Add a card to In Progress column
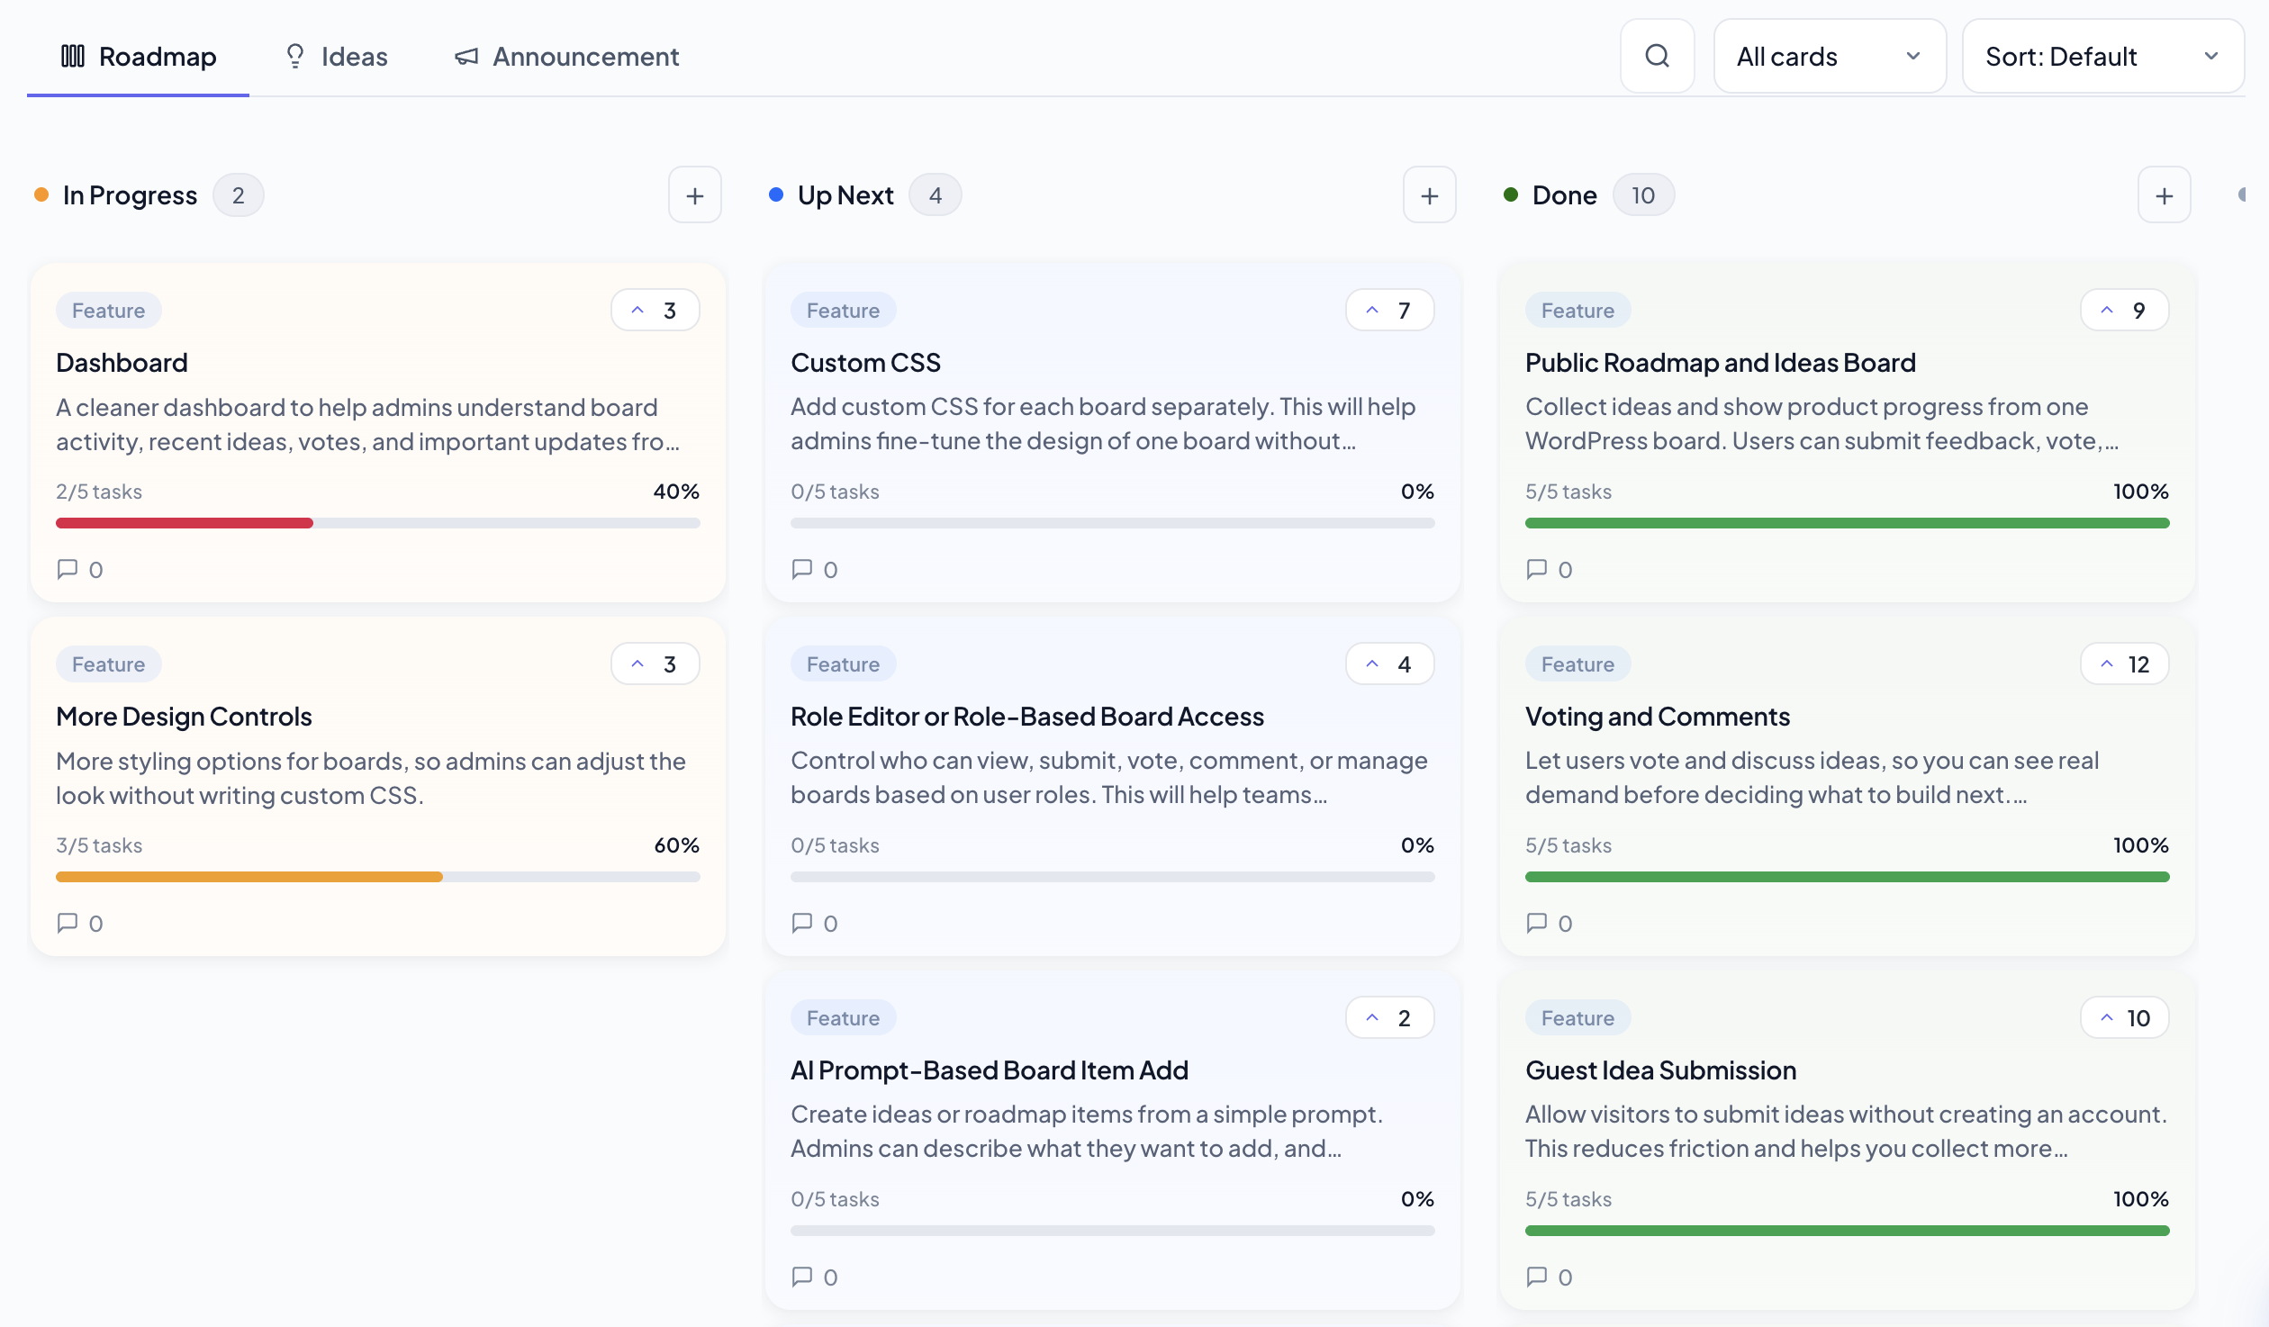 click(x=694, y=195)
